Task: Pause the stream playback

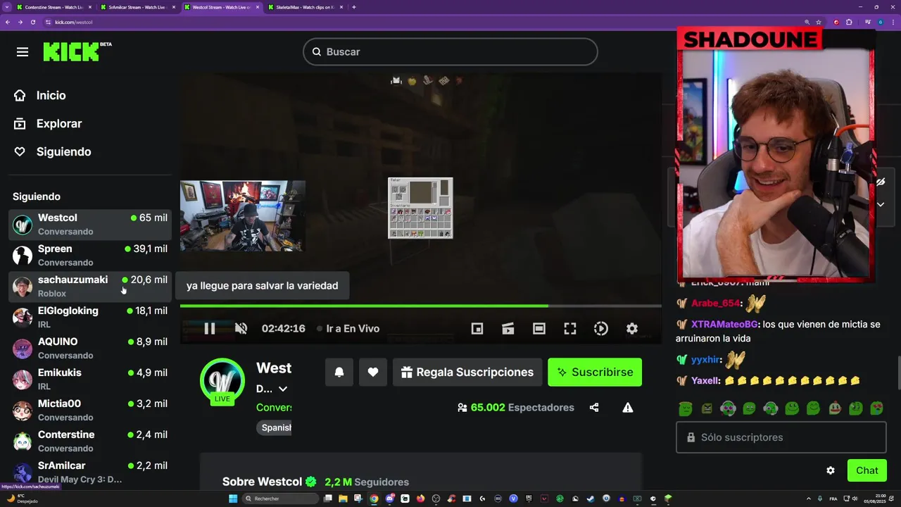Action: tap(210, 328)
